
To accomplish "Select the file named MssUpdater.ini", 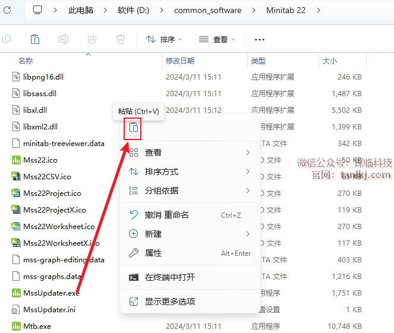I will [x=49, y=309].
